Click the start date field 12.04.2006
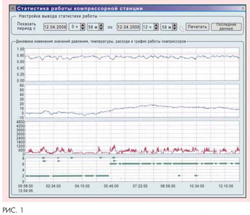The width and height of the screenshot is (250, 215). pos(55,26)
